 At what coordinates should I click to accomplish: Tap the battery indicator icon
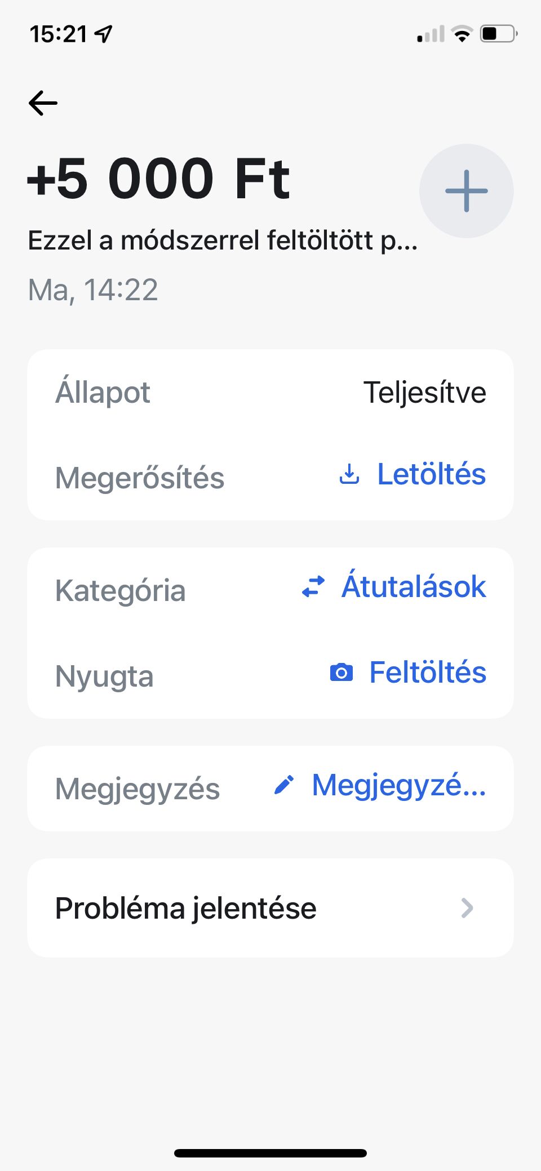point(498,34)
